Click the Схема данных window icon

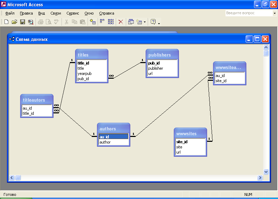pyautogui.click(x=12, y=39)
